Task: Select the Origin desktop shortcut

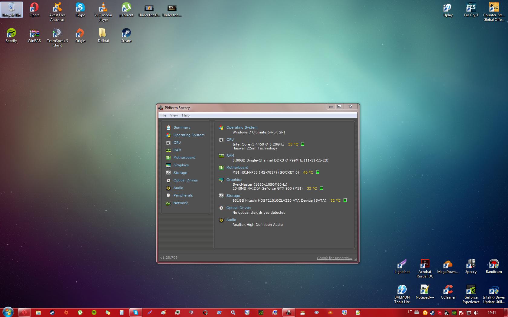Action: pos(80,35)
